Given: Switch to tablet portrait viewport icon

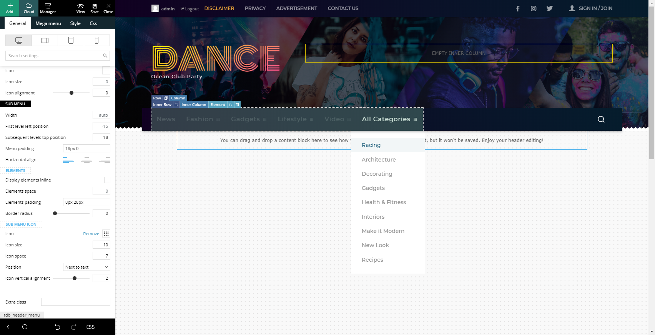Looking at the screenshot, I should tap(71, 40).
